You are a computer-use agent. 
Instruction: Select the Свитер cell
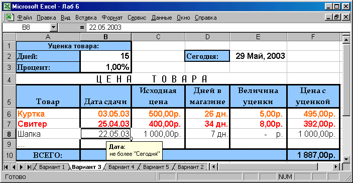[x=48, y=124]
